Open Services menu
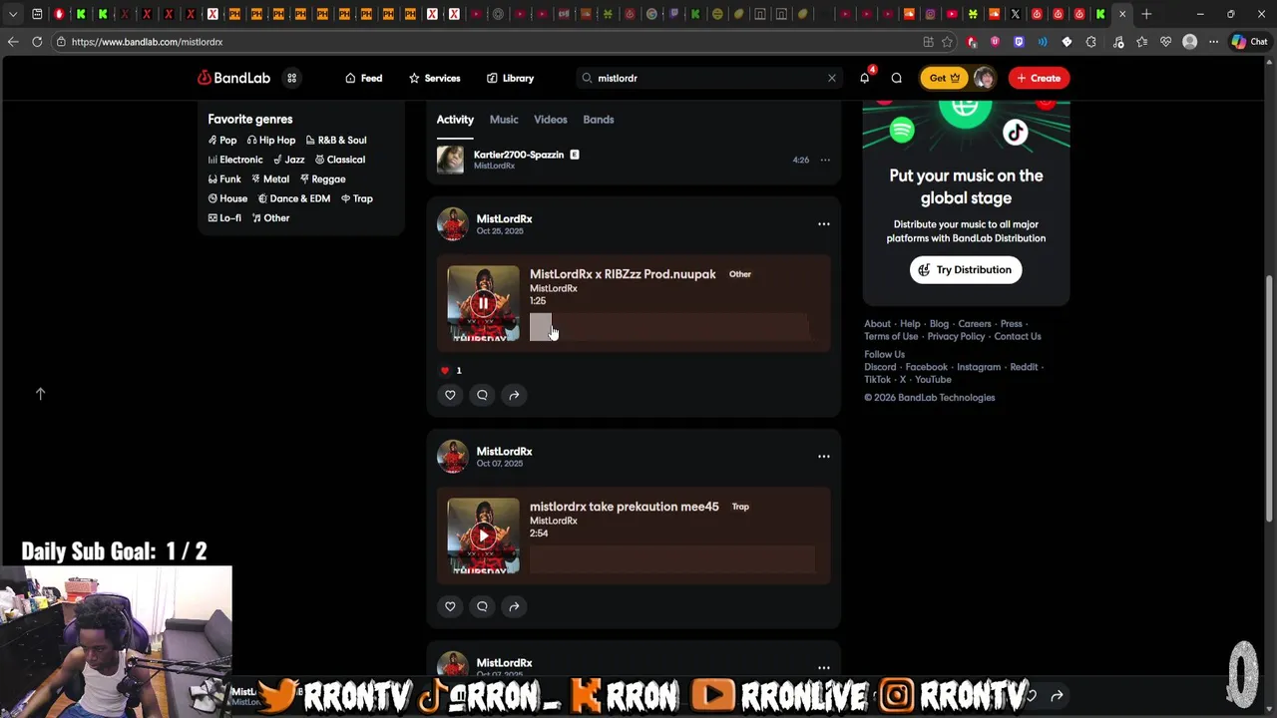This screenshot has width=1277, height=718. [x=434, y=78]
